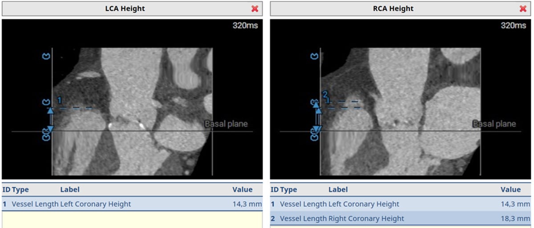Click Value column header in LCA table
This screenshot has width=534, height=228.
click(x=242, y=189)
